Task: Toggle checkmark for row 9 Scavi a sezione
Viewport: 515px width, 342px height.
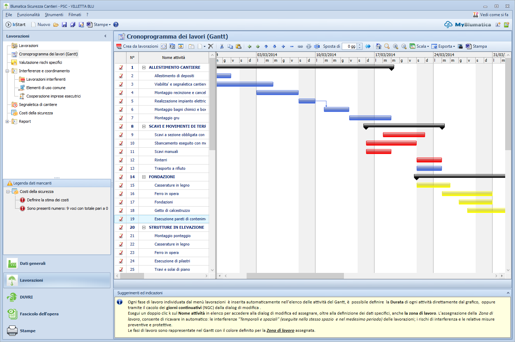Action: pos(121,135)
